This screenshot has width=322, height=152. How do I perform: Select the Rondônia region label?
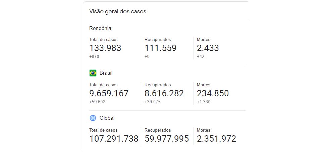pos(100,28)
